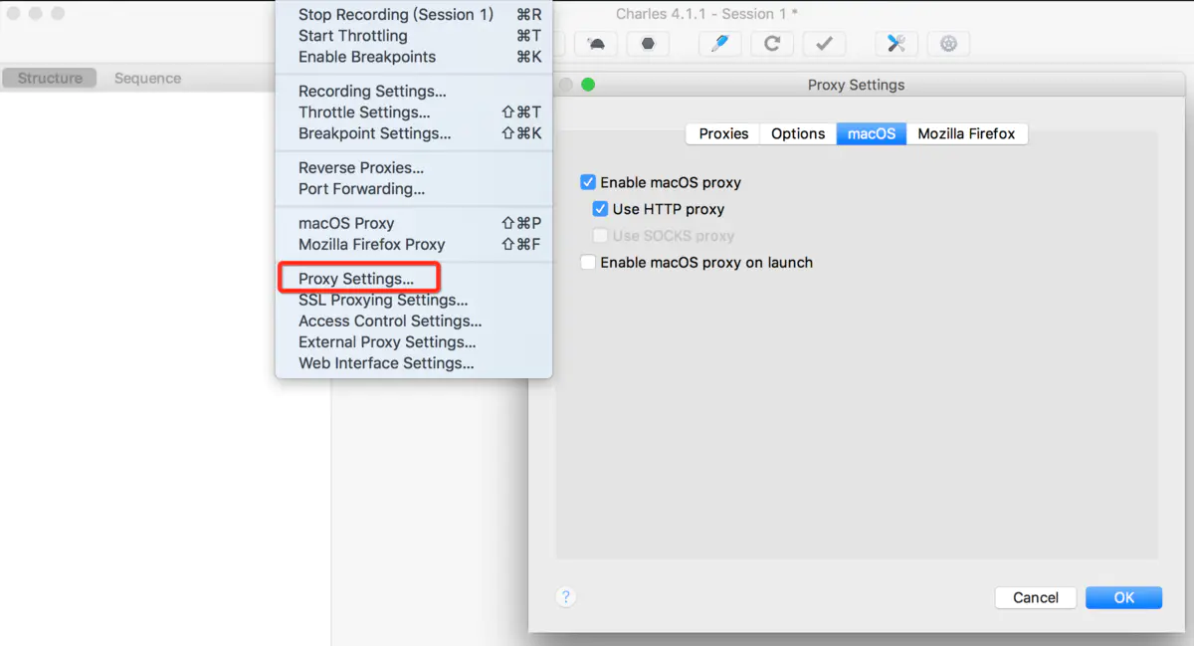1194x646 pixels.
Task: Open Port Forwarding... menu item
Action: pos(414,189)
